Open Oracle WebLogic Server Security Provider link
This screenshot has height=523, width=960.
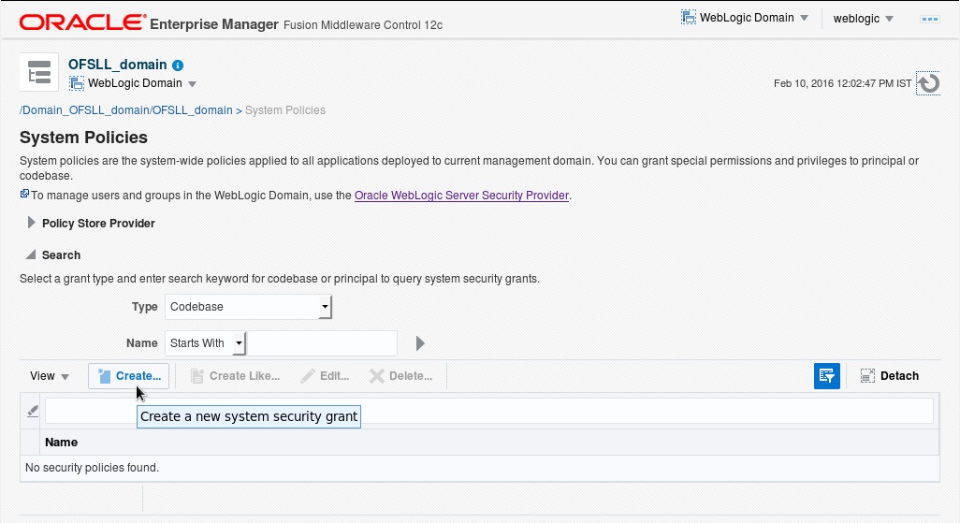461,196
